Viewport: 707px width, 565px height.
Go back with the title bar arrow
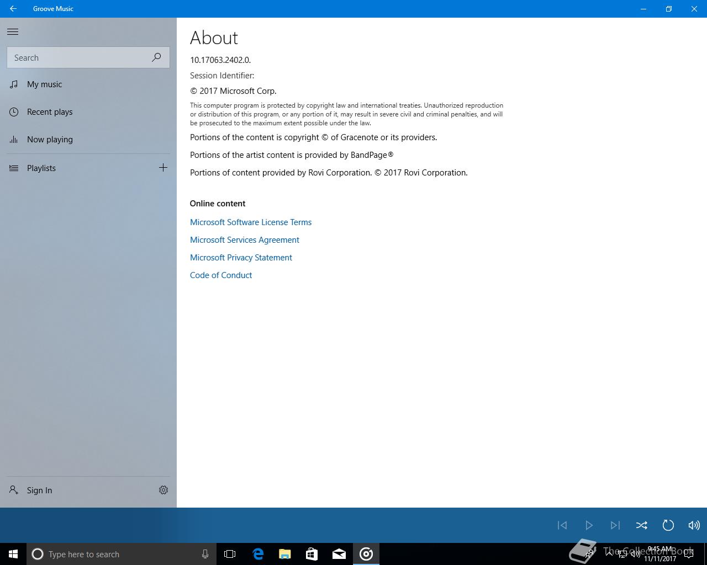click(13, 9)
